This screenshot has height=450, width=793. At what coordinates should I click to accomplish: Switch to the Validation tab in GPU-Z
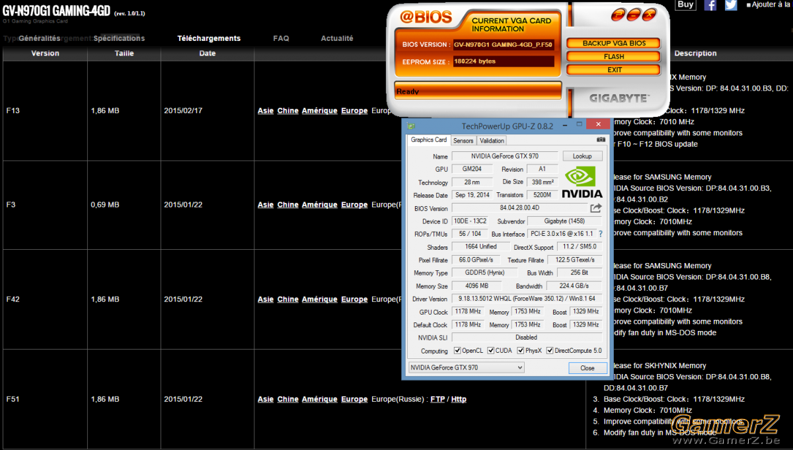click(492, 141)
